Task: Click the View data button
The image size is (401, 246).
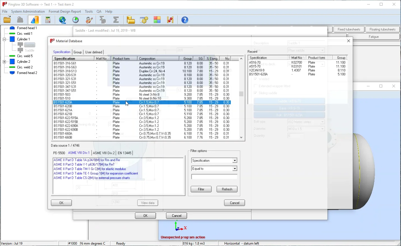Action: (x=148, y=203)
